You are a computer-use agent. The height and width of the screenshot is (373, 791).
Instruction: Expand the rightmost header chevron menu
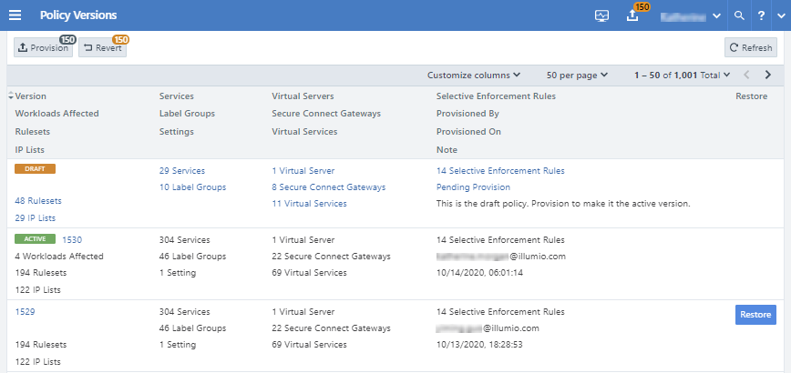[781, 15]
